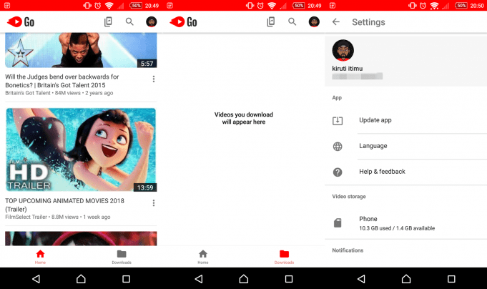The image size is (487, 289).
Task: Open options for Animated Movies 2018 video
Action: (x=154, y=203)
